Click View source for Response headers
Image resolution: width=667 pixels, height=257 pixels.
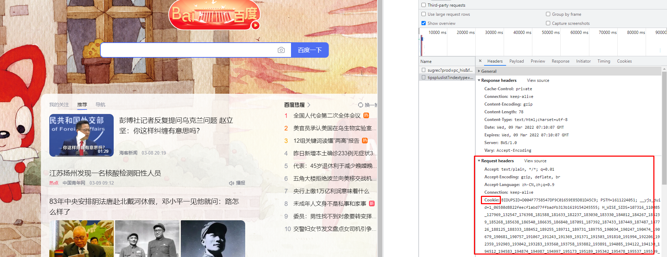click(x=538, y=80)
